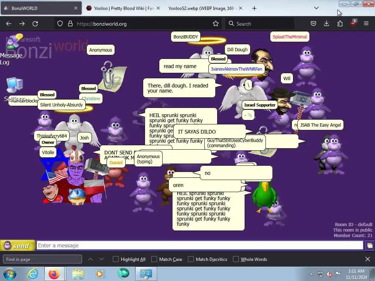Open a new tab with plus button
The width and height of the screenshot is (375, 281).
pyautogui.click(x=254, y=8)
